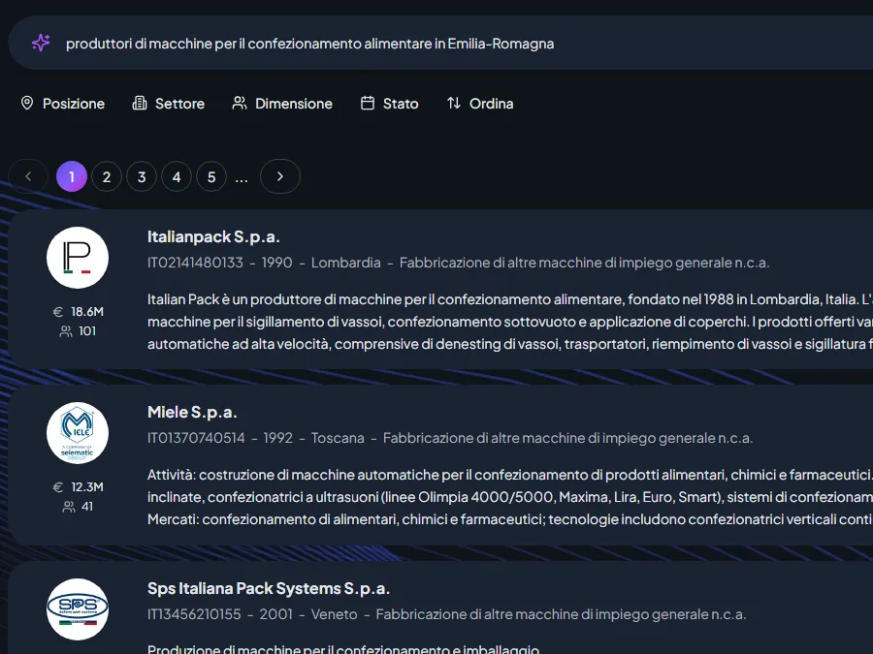This screenshot has height=654, width=873.
Task: Select page 4 in pagination
Action: (x=177, y=176)
